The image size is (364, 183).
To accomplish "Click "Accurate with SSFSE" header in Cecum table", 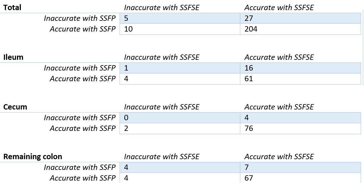I will point(279,107).
